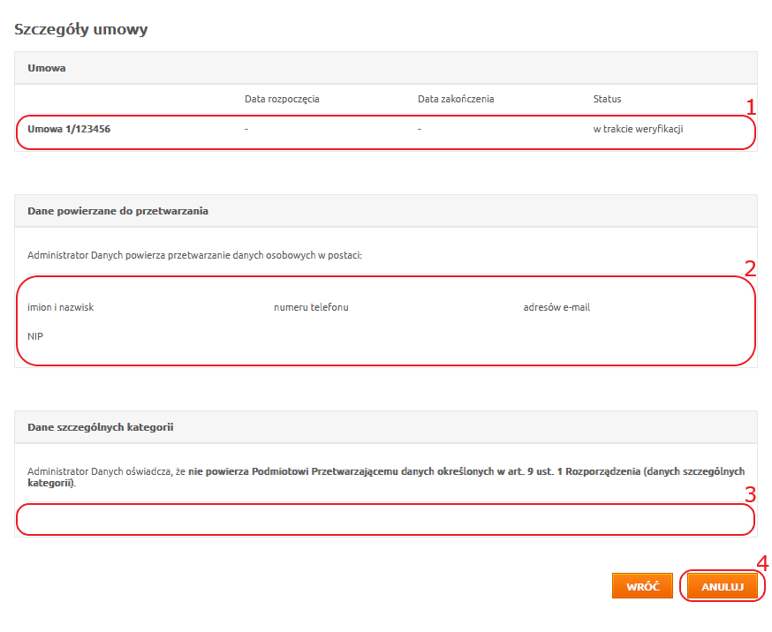Screen dimensions: 772x632
Task: Click the WRÓĆ button
Action: pos(642,586)
